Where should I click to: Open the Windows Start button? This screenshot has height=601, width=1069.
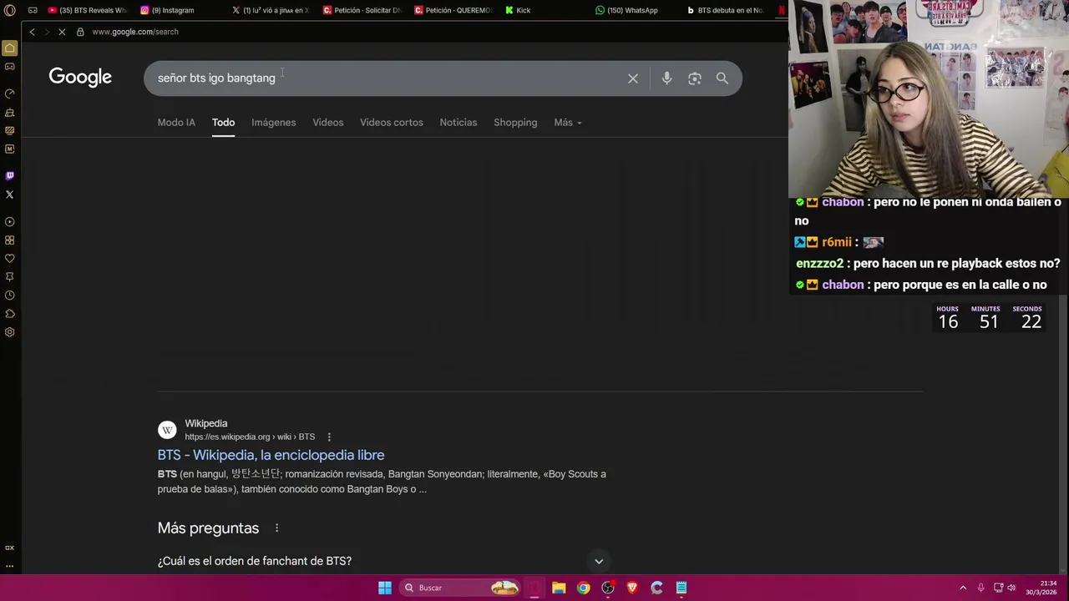click(385, 588)
